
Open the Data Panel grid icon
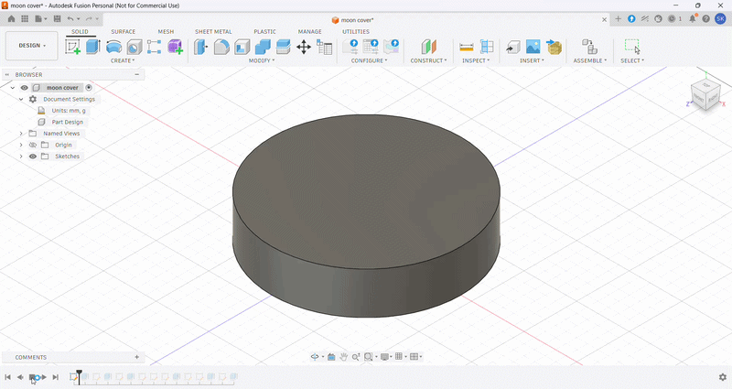point(25,18)
